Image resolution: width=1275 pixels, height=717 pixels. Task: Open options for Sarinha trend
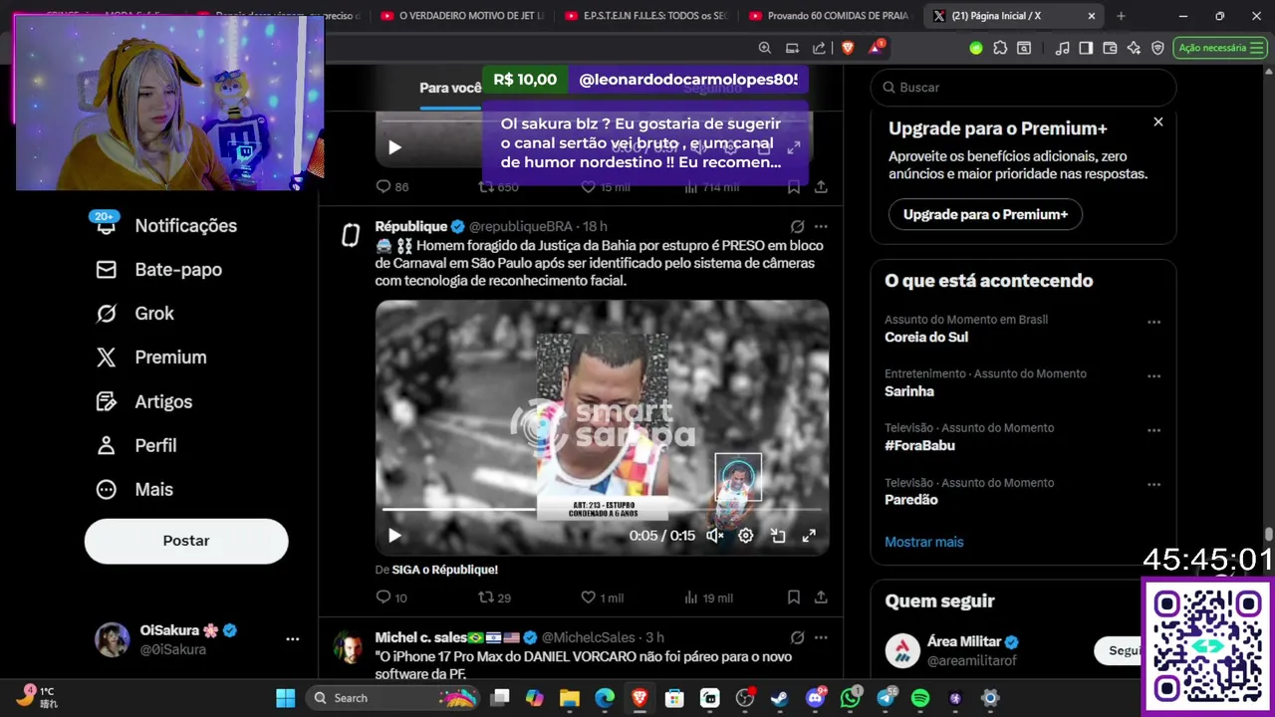pyautogui.click(x=1153, y=375)
